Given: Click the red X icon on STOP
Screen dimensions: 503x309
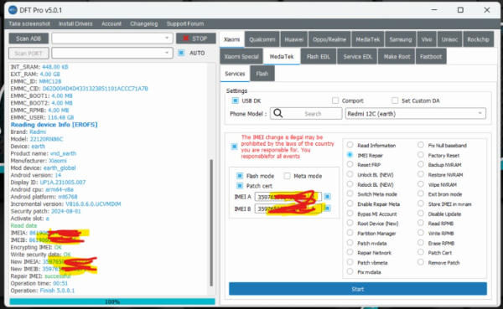Looking at the screenshot, I should pyautogui.click(x=185, y=39).
